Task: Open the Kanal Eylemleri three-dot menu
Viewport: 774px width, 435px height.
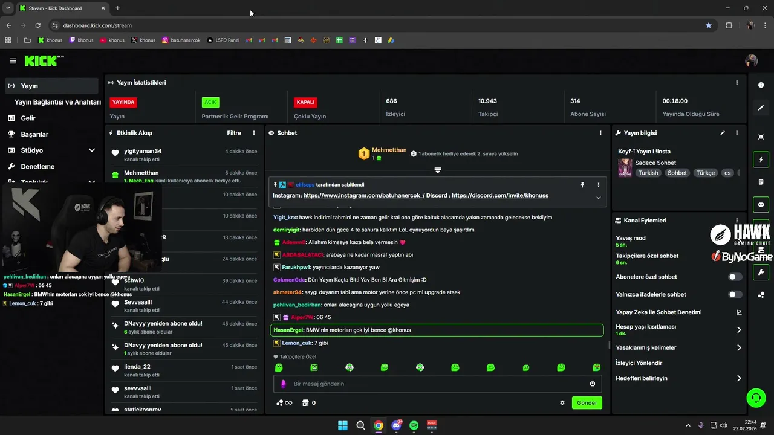Action: tap(737, 221)
